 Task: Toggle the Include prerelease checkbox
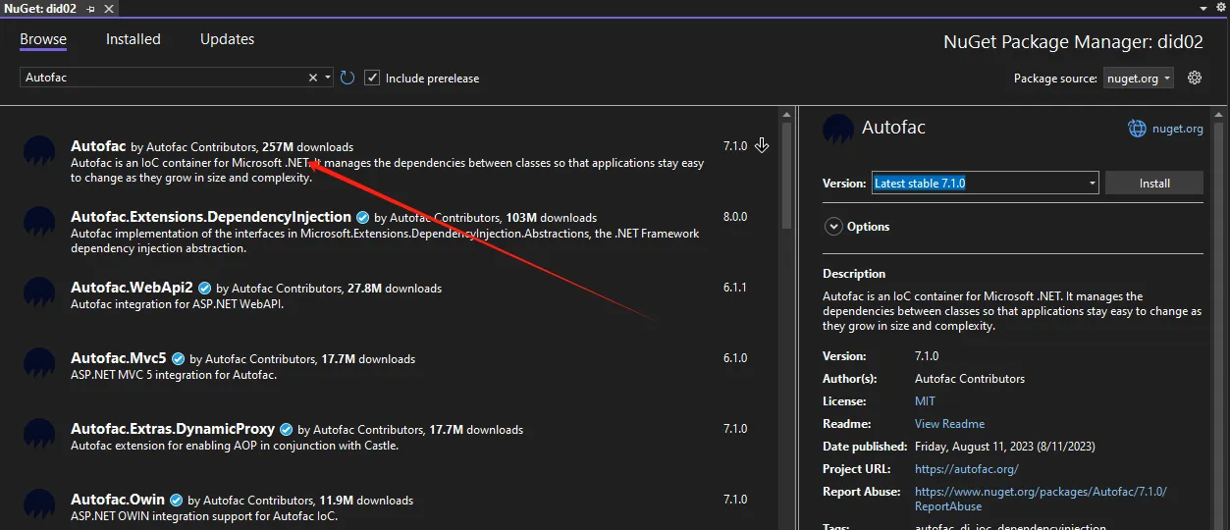372,78
